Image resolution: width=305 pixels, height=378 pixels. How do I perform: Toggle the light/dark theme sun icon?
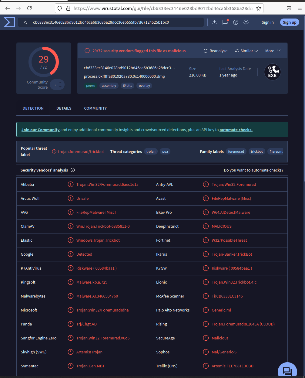coord(246,22)
